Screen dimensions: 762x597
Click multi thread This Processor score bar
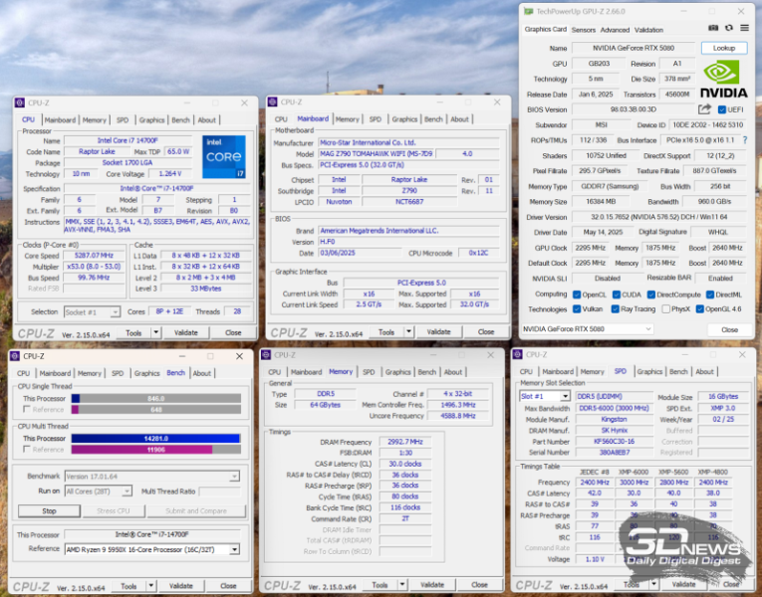[156, 438]
